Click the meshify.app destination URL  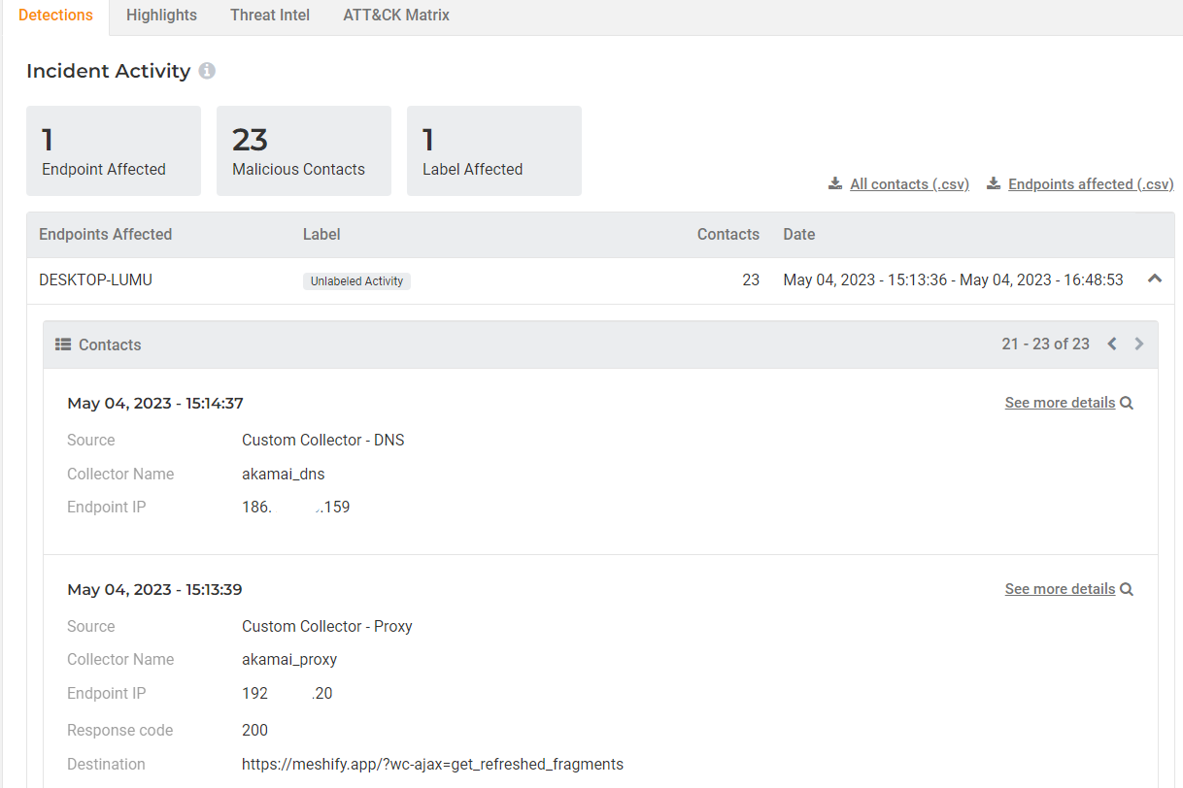point(432,764)
